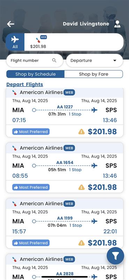Tap warning info icon on AA 1199 fare

point(82,243)
